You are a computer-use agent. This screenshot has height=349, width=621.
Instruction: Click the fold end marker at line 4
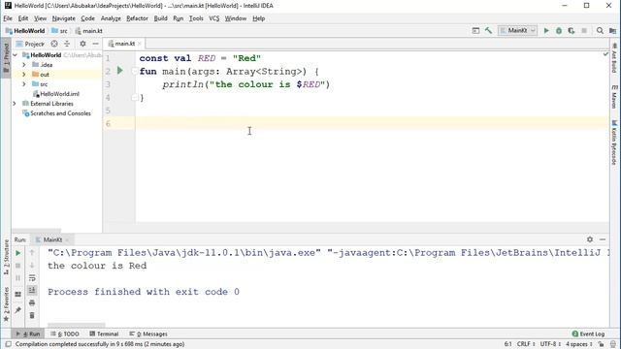[134, 97]
